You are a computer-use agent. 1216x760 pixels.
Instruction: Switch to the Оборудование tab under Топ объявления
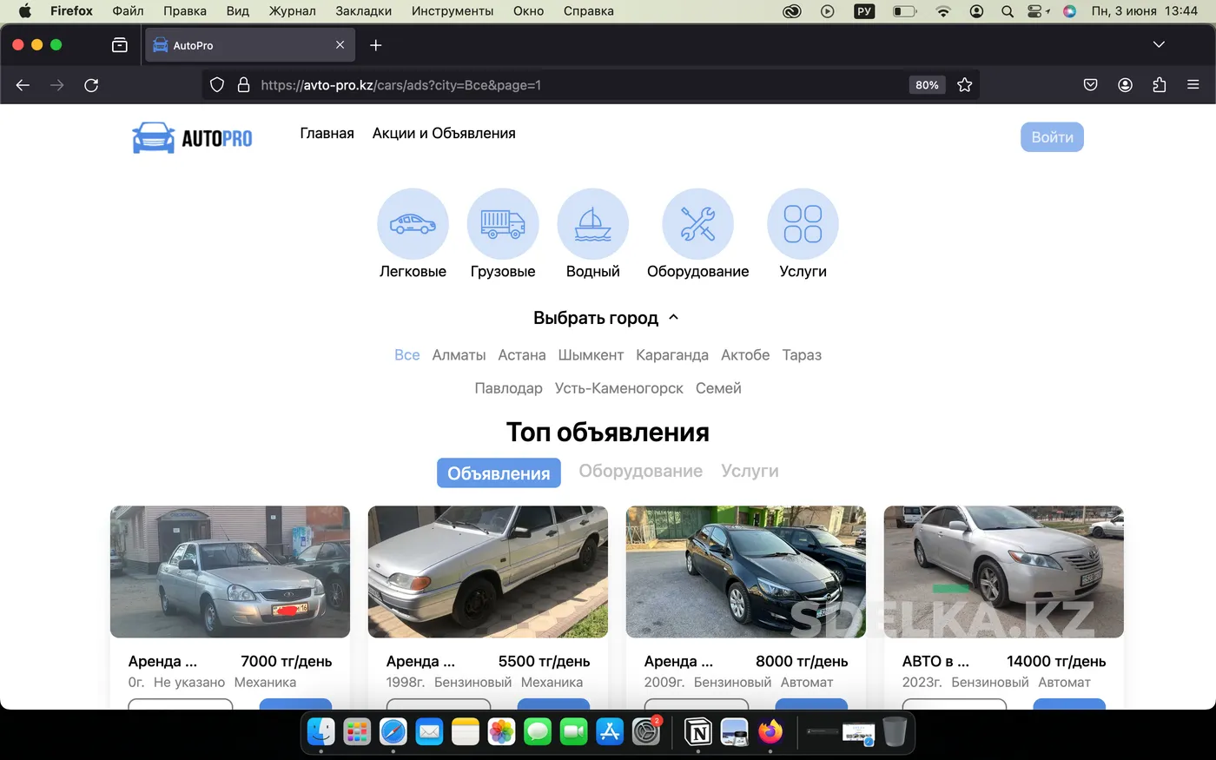point(641,471)
